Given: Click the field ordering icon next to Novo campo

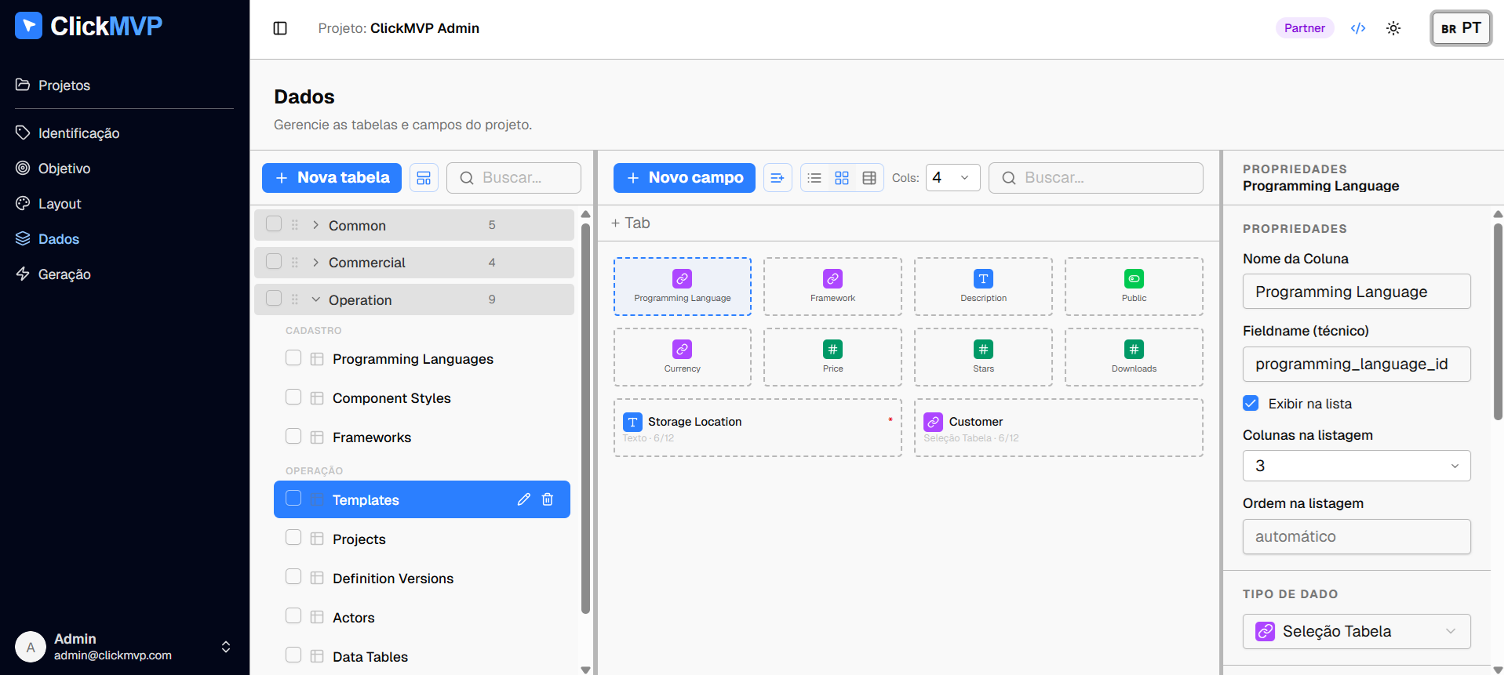Looking at the screenshot, I should click(x=777, y=178).
